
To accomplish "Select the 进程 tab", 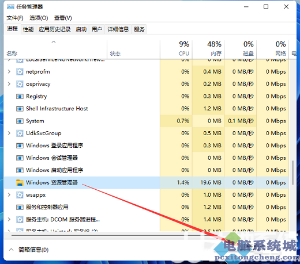I will (x=12, y=29).
